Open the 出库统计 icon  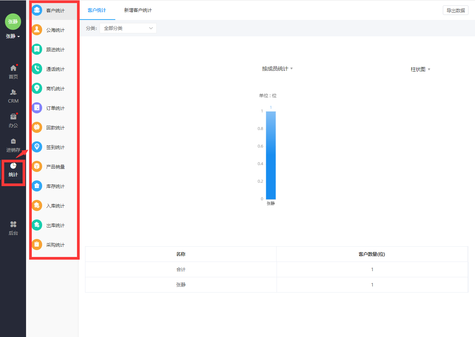[x=37, y=225]
